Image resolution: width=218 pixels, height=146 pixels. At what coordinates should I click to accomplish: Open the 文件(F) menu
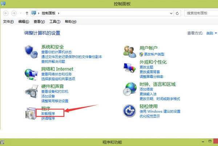point(8,22)
